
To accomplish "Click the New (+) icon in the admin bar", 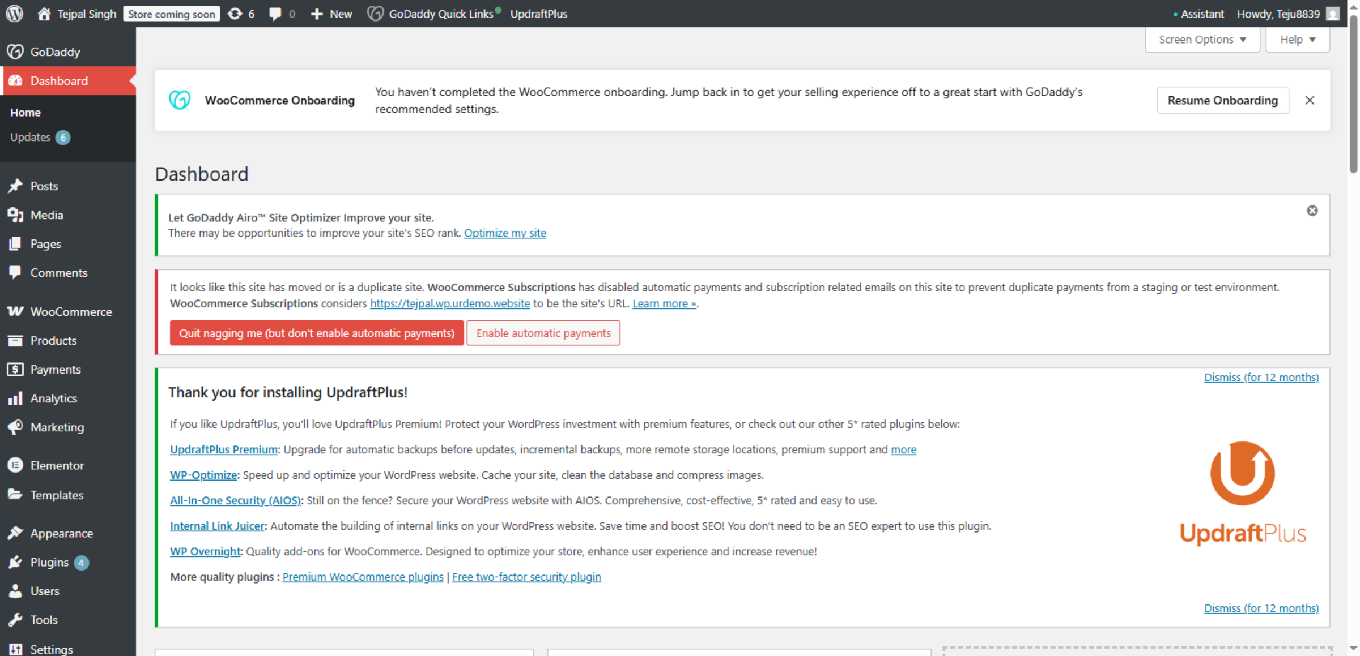I will pyautogui.click(x=317, y=14).
